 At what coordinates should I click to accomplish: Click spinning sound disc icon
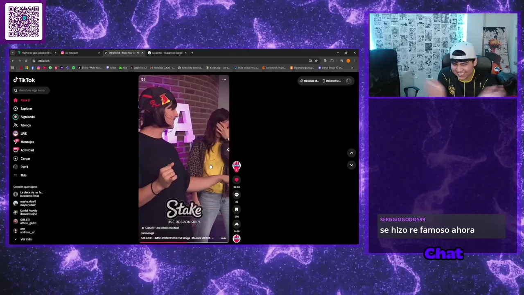click(x=237, y=238)
